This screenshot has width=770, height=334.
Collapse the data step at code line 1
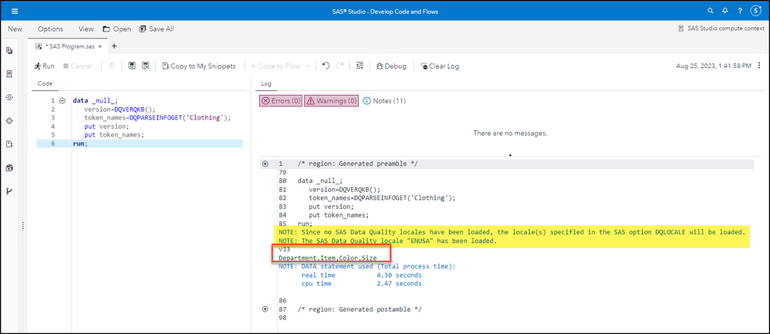62,100
